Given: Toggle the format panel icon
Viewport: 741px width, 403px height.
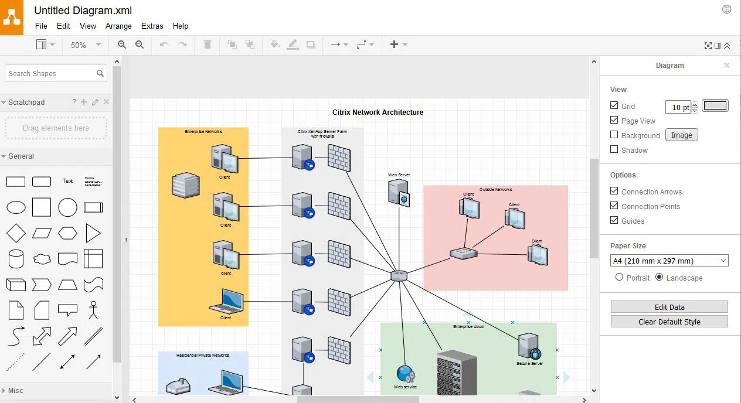Looking at the screenshot, I should pyautogui.click(x=718, y=46).
